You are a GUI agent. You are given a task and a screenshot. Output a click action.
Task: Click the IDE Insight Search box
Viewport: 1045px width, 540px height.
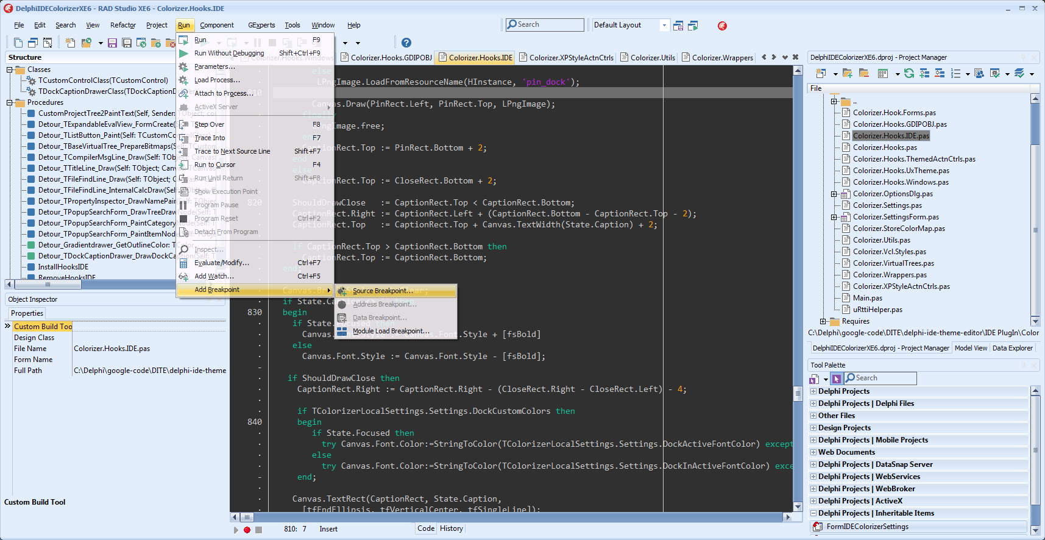click(x=545, y=24)
